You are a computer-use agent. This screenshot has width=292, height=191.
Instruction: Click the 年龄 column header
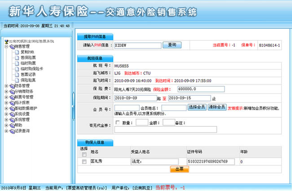(x=244, y=152)
